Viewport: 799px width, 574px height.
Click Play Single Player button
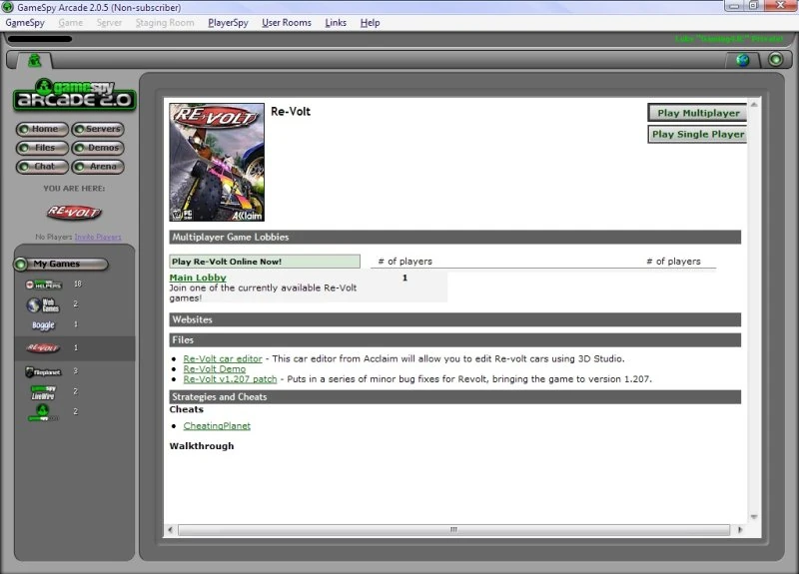[697, 134]
